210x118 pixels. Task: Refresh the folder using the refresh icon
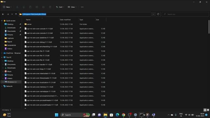pyautogui.click(x=158, y=14)
